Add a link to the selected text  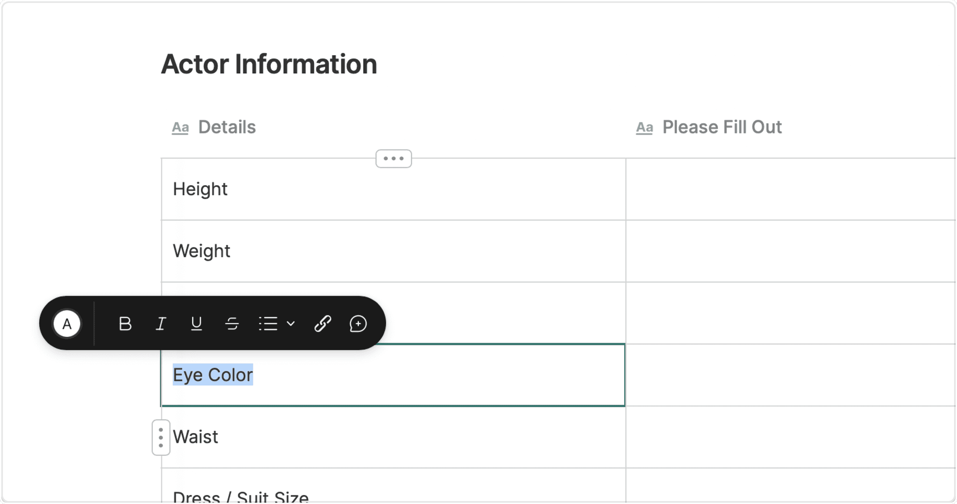322,323
